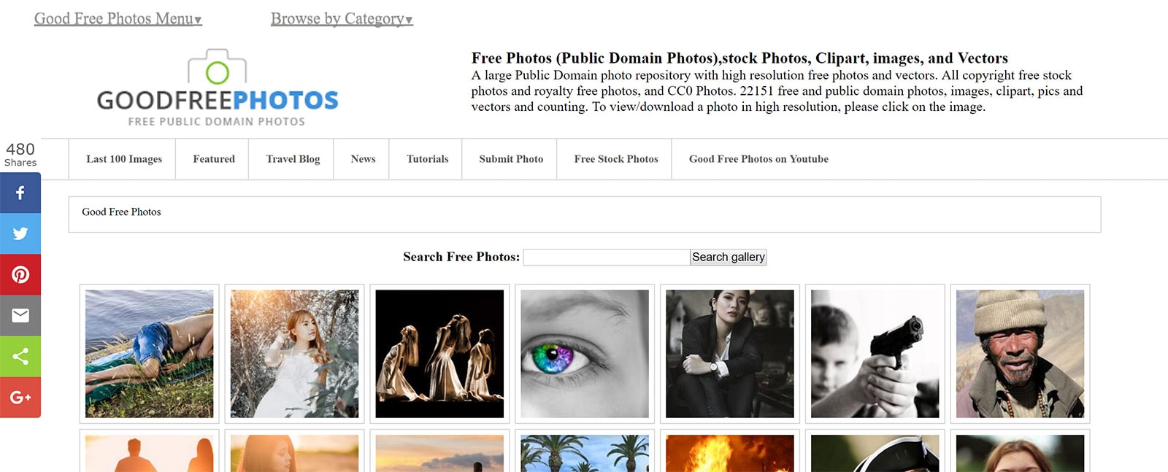This screenshot has width=1168, height=472.
Task: Click the Free Photos Public Domain heading
Action: point(739,58)
